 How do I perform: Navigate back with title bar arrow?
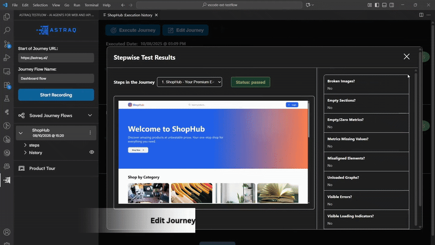[123, 5]
